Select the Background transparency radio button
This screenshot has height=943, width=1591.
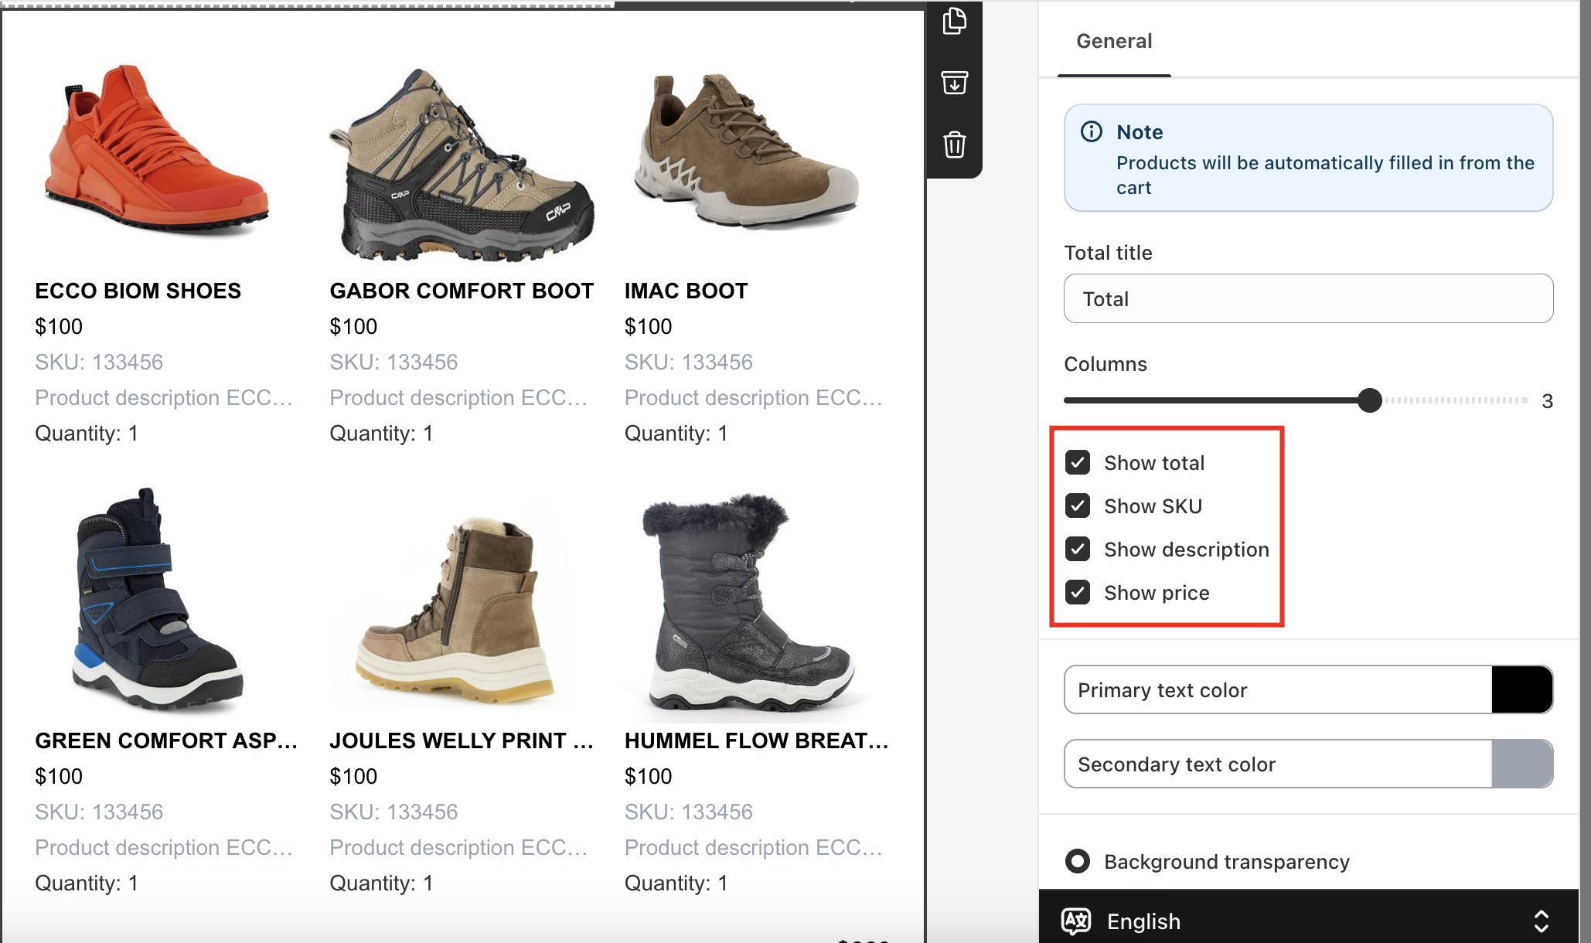point(1078,861)
